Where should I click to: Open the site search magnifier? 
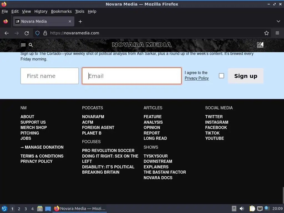(31, 45)
